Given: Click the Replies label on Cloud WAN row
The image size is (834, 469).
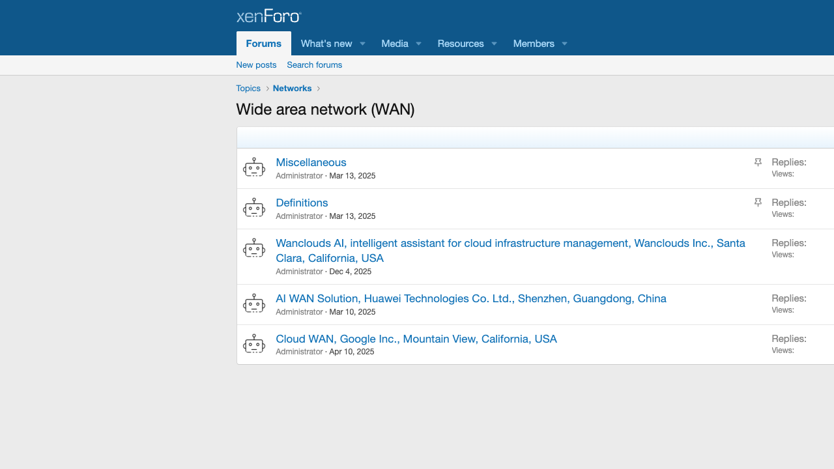Looking at the screenshot, I should click(789, 339).
